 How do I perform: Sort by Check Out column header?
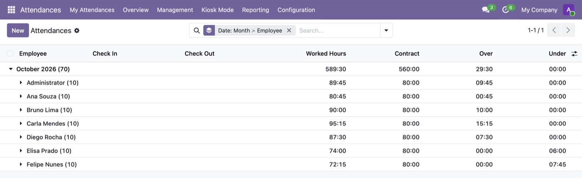pos(200,53)
